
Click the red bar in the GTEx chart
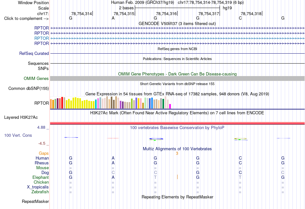pyautogui.click(x=62, y=103)
